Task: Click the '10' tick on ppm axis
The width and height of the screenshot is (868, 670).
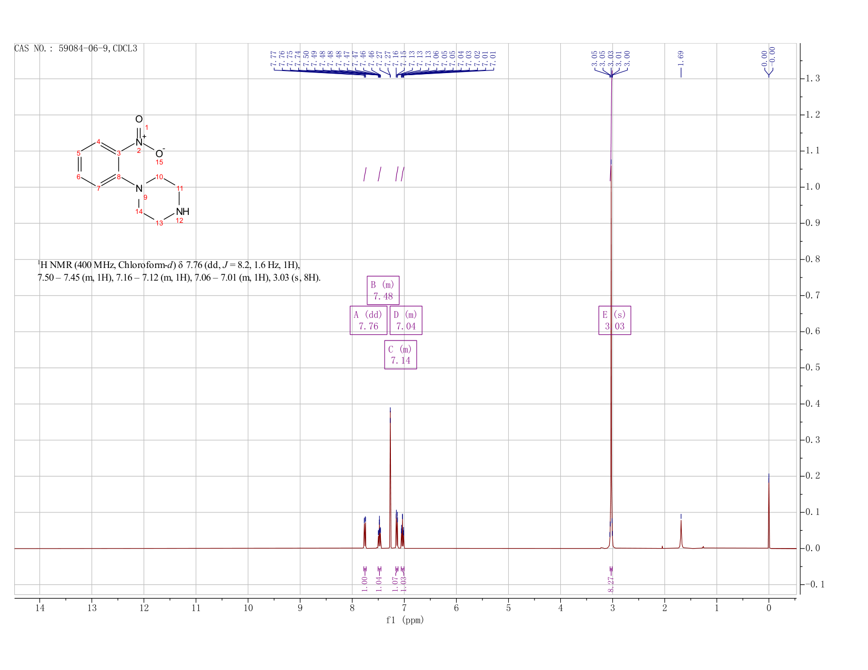Action: click(248, 608)
